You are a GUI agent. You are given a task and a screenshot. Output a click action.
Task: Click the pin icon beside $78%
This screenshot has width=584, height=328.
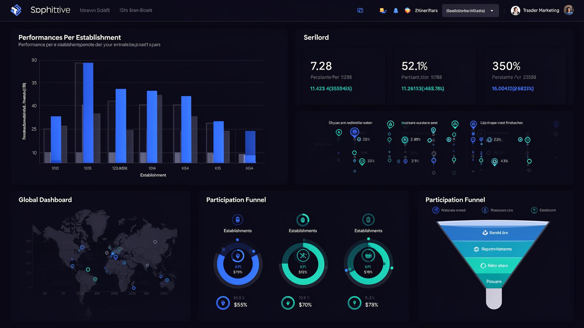coord(354,303)
